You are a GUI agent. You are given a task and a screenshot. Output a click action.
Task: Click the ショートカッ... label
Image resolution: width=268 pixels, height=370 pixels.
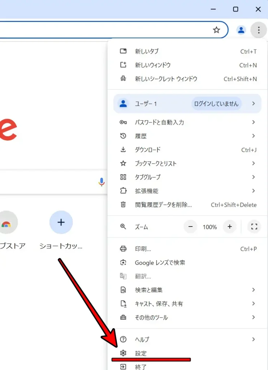(61, 246)
